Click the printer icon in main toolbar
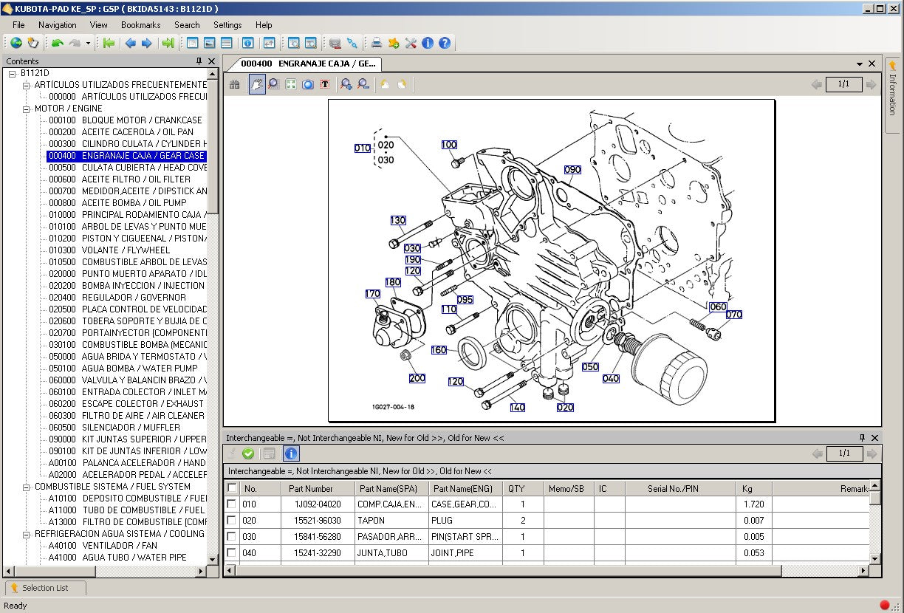Image resolution: width=904 pixels, height=613 pixels. tap(377, 43)
